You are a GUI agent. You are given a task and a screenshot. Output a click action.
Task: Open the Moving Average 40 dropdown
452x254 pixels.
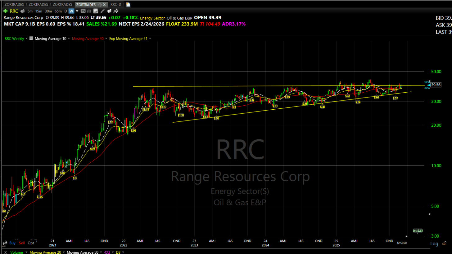click(106, 39)
